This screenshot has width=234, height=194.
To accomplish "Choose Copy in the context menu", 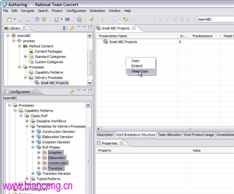I will pyautogui.click(x=135, y=61).
